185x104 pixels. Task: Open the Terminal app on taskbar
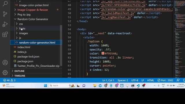click(x=133, y=86)
